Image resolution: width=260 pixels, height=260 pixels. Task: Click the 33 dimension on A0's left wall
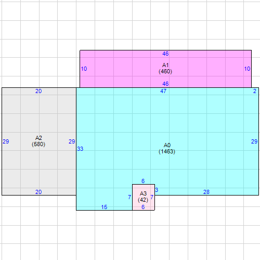80,149
